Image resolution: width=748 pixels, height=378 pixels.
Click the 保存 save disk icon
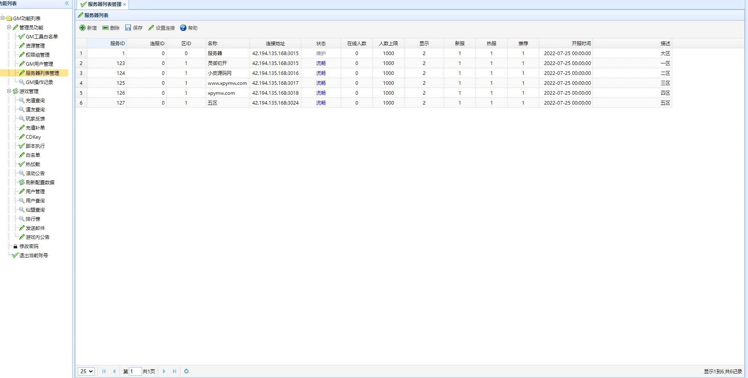coord(128,28)
